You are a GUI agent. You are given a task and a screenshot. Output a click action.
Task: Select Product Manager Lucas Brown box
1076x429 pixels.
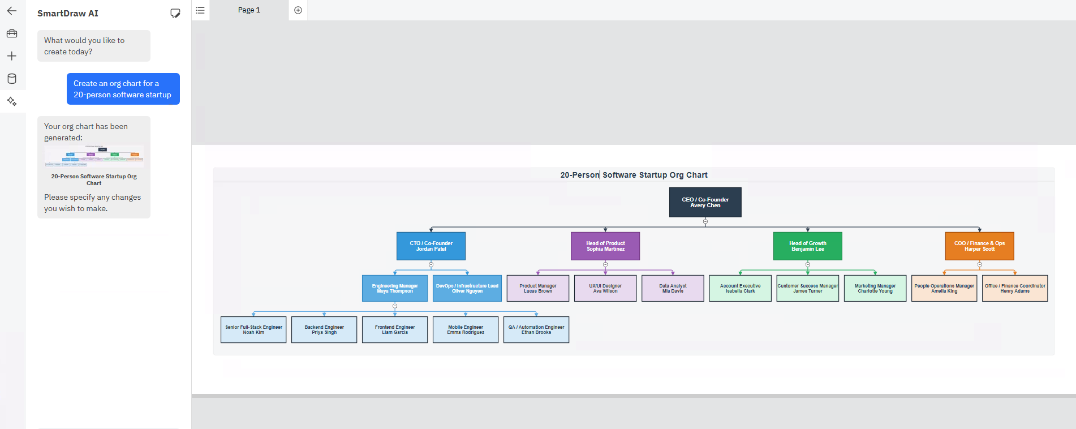point(538,288)
